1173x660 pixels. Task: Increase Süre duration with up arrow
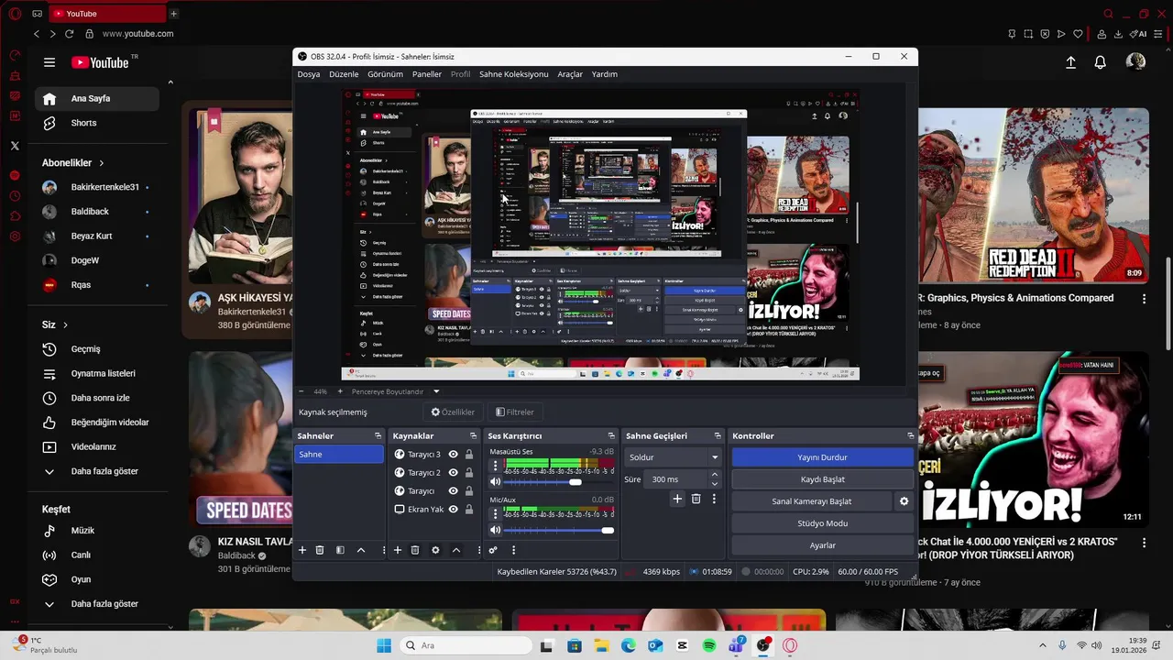pyautogui.click(x=715, y=475)
